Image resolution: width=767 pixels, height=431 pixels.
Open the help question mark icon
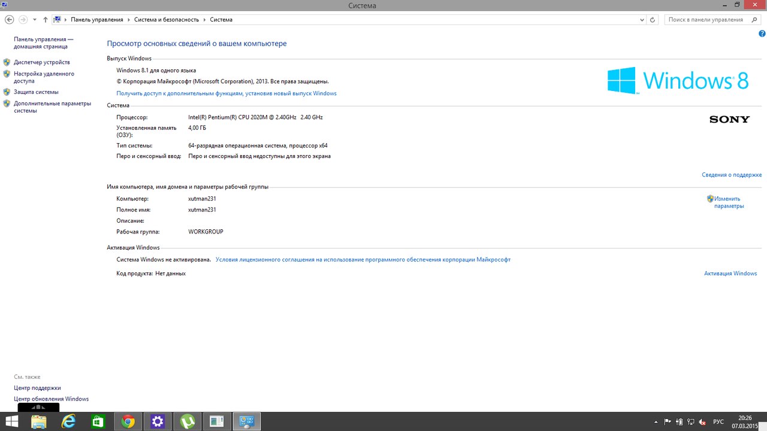tap(762, 34)
